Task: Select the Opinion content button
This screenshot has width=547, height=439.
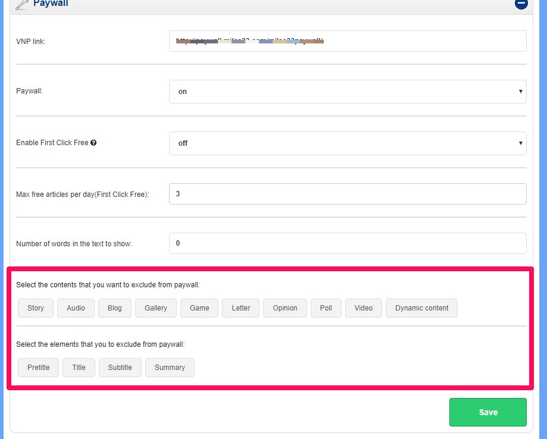Action: 285,308
